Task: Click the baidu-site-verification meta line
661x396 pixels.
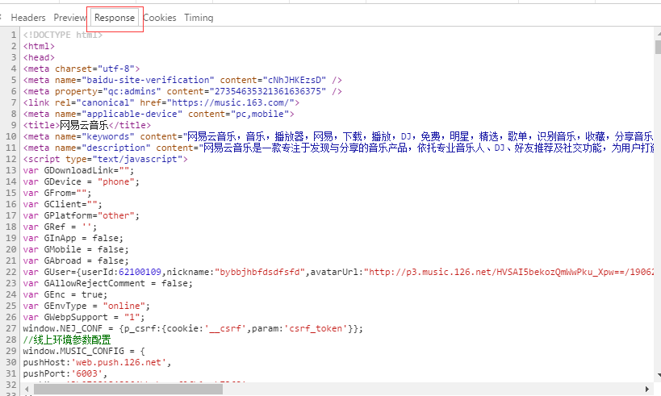Action: click(x=182, y=80)
